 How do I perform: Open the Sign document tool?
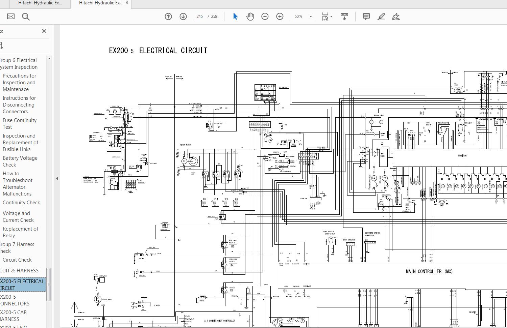tap(396, 17)
